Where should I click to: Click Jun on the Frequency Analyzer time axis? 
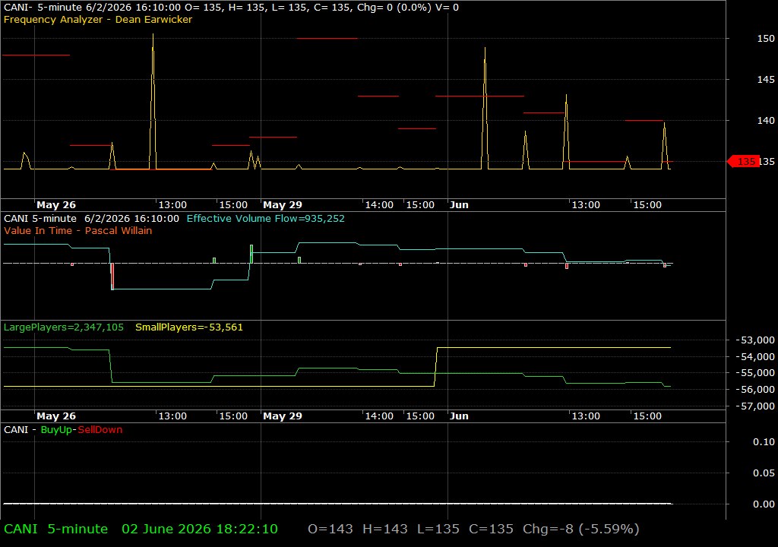(459, 205)
